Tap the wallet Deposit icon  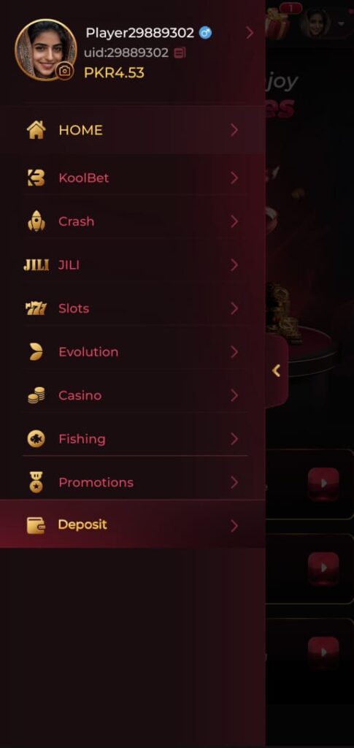click(x=36, y=525)
